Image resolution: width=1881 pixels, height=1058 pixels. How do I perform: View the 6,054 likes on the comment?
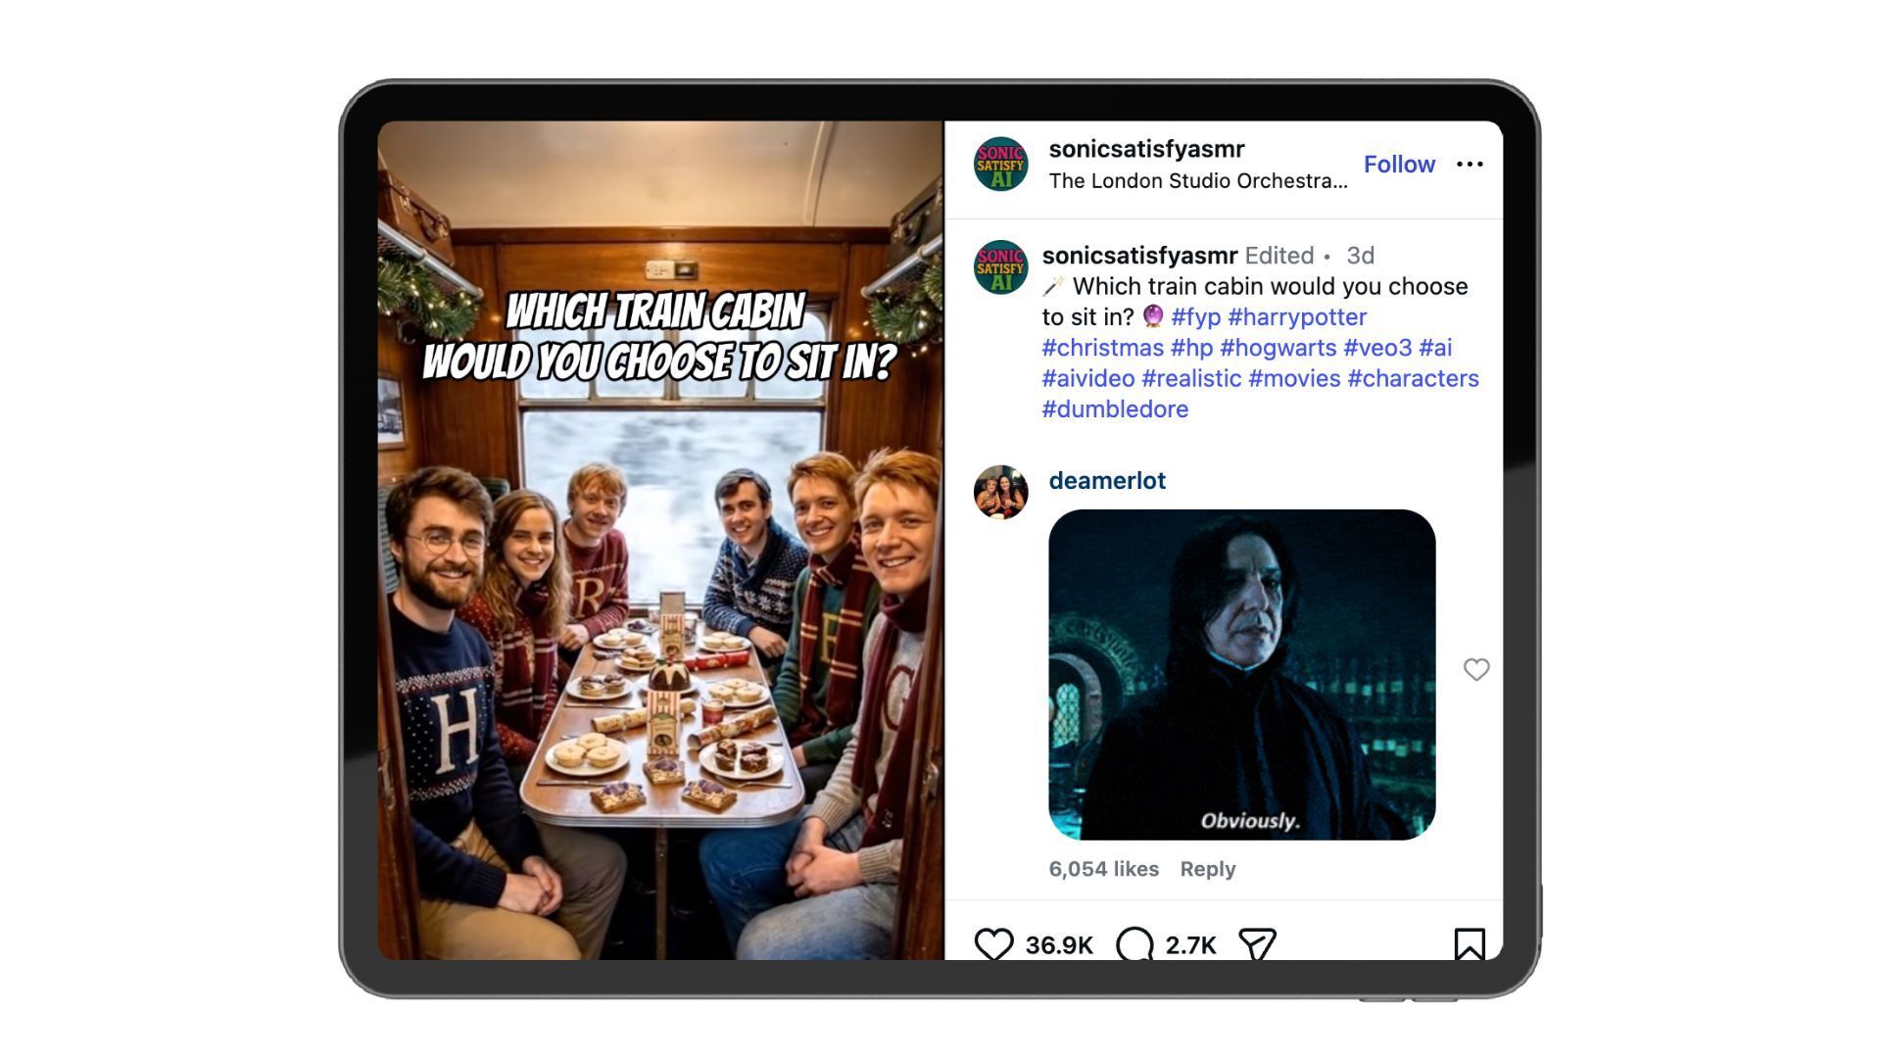click(1103, 869)
